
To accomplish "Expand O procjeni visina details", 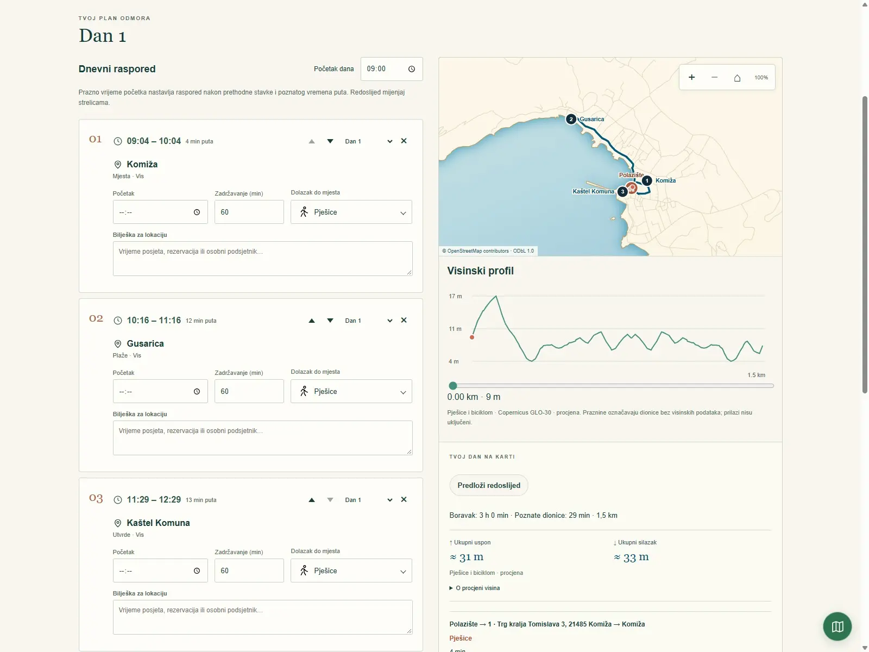I will (x=475, y=588).
